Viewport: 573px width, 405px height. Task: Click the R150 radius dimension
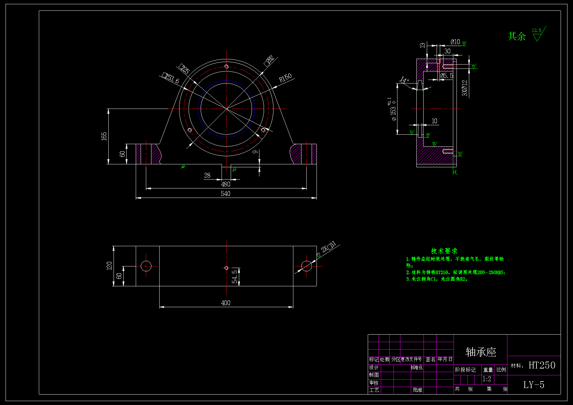click(x=286, y=78)
